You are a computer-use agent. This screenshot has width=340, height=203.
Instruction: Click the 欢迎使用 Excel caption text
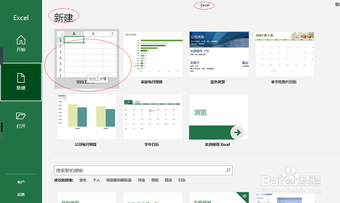pyautogui.click(x=217, y=144)
